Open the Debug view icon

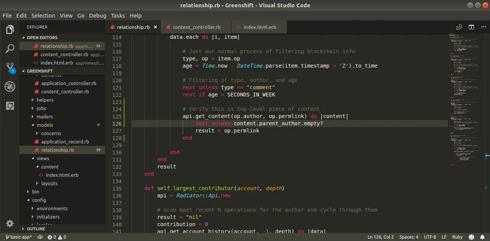pos(10,87)
